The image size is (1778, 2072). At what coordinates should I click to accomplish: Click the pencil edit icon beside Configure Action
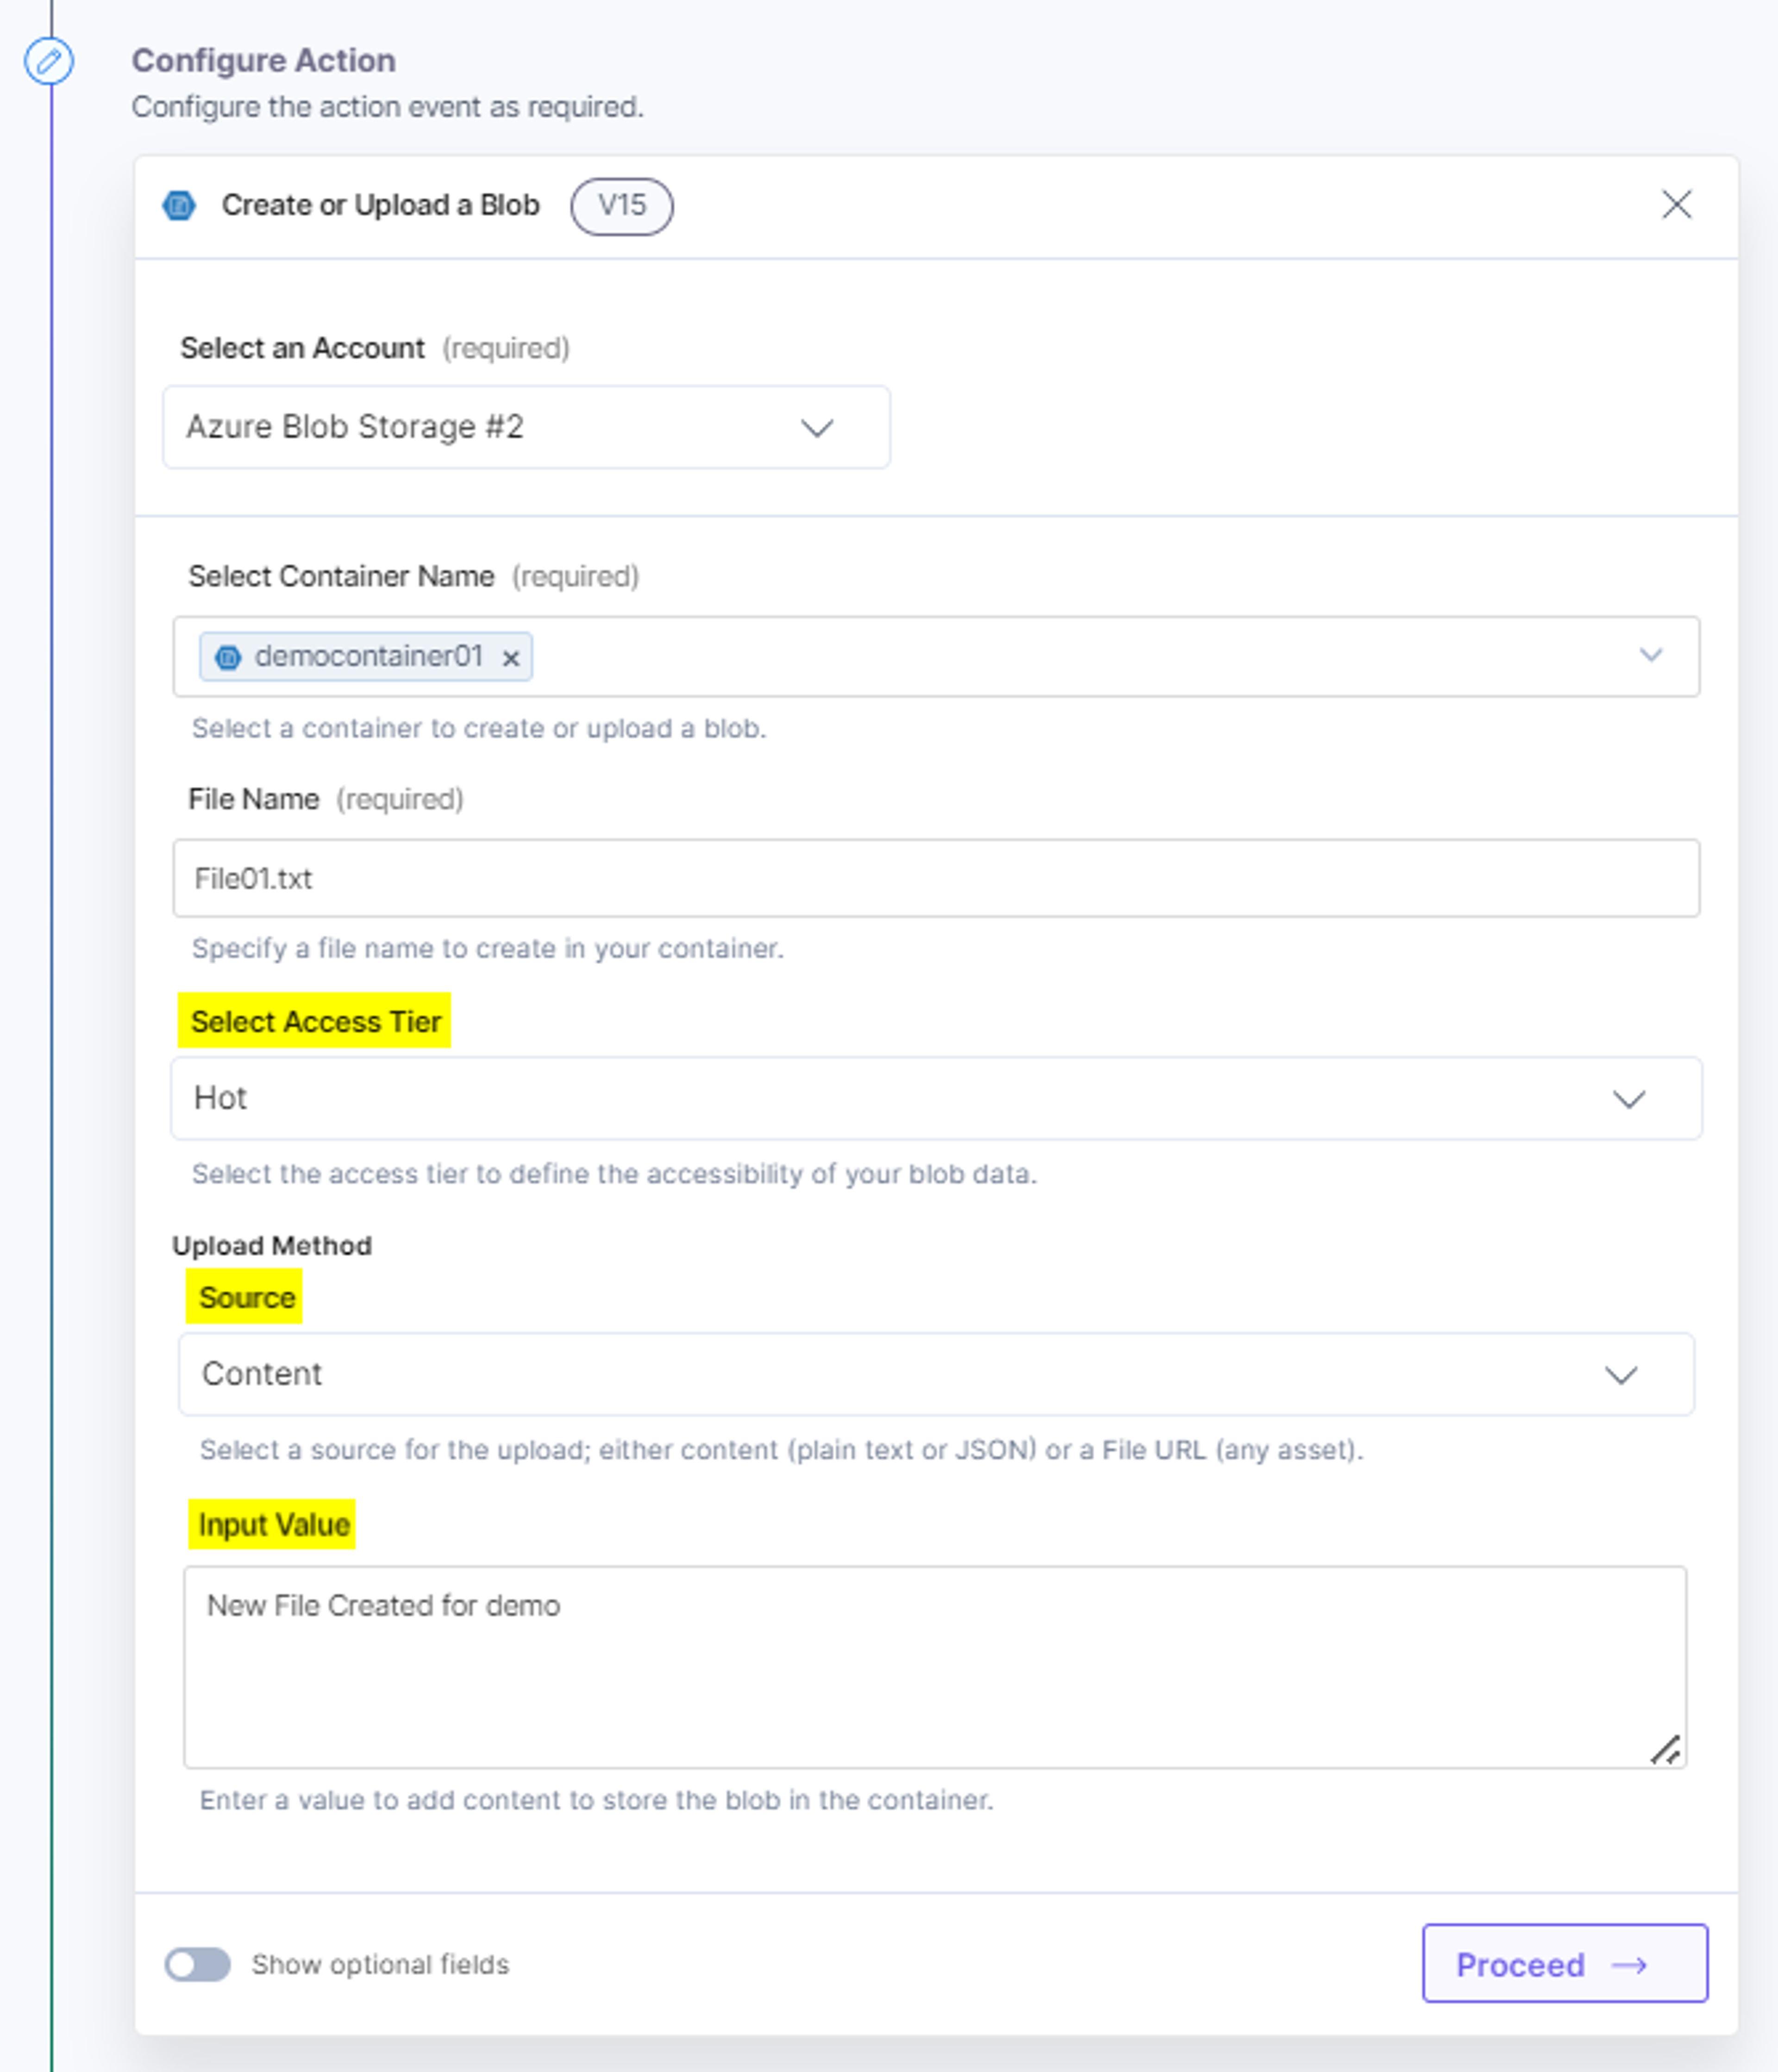tap(48, 61)
